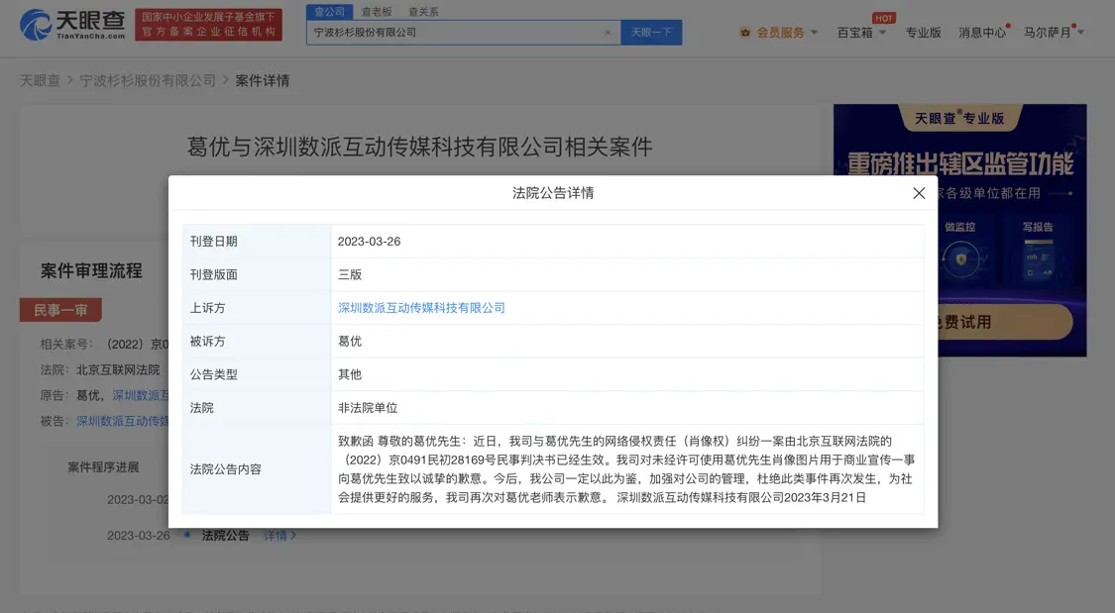Click the 案件详情 breadcrumb text
Viewport: 1115px width, 613px height.
[x=263, y=81]
